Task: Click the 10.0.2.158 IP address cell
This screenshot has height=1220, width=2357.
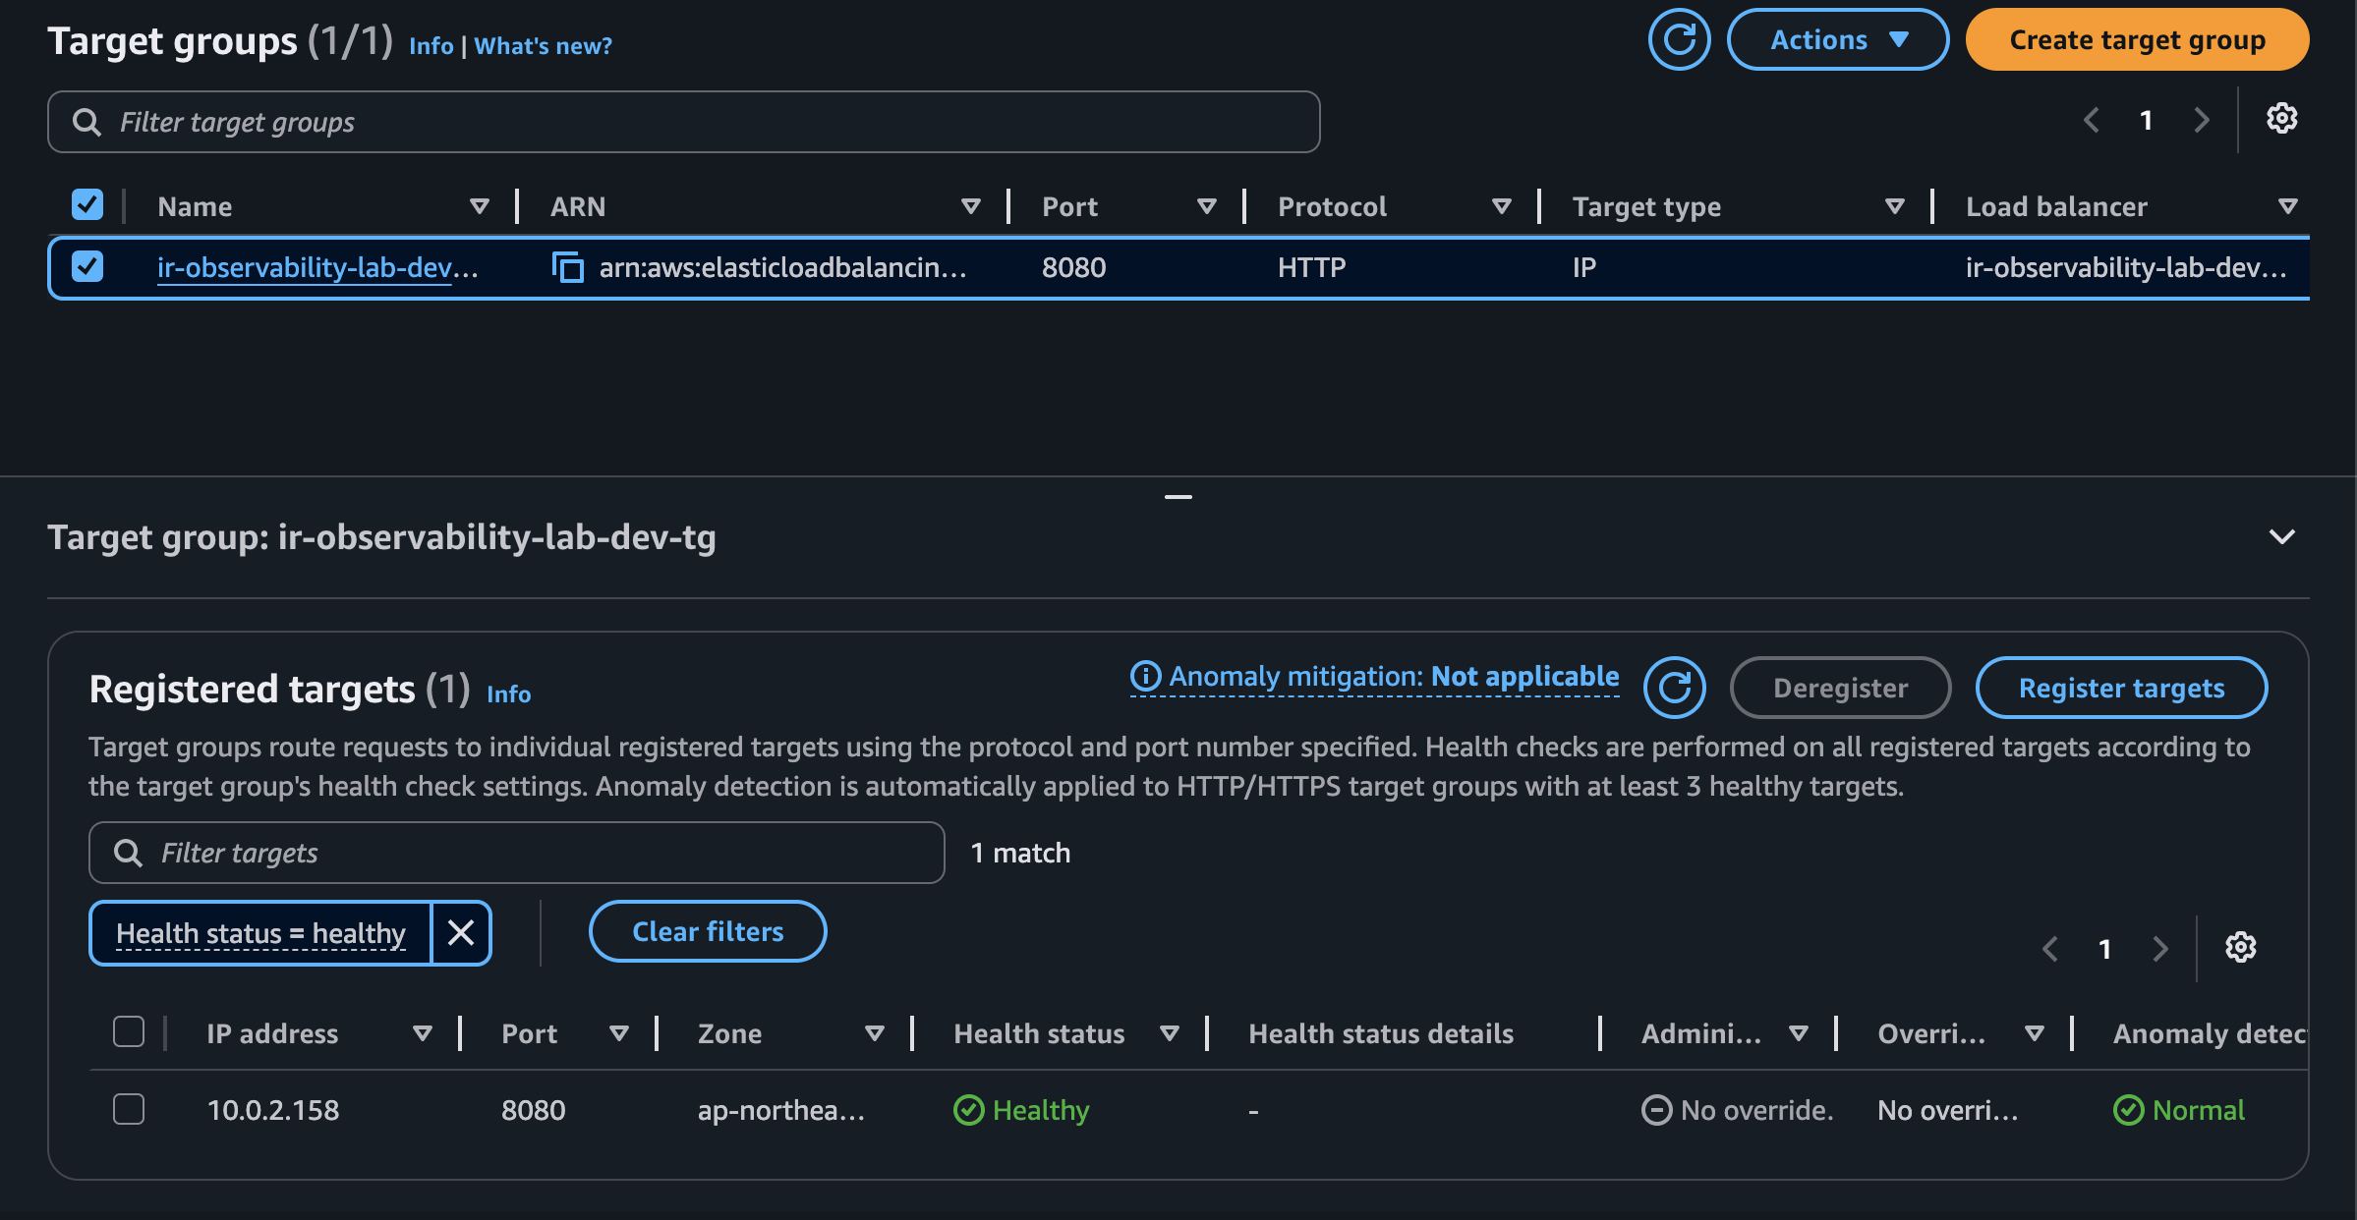Action: 273,1110
